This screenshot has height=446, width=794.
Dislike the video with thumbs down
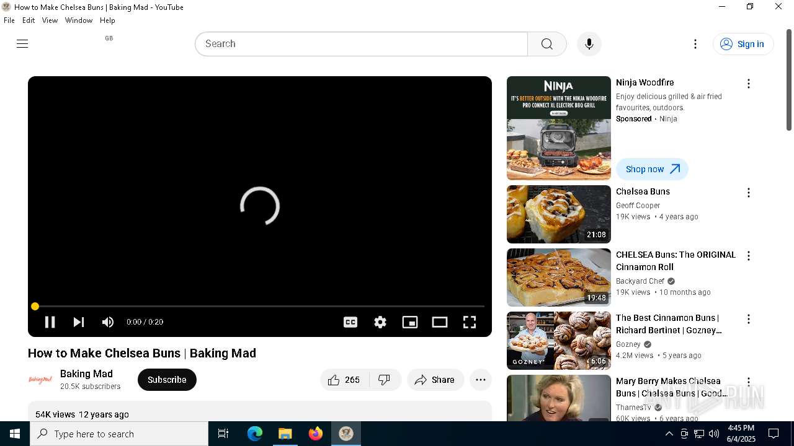385,380
